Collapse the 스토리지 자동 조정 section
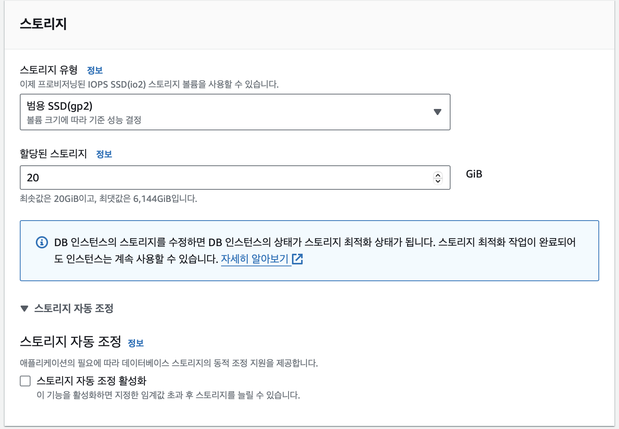This screenshot has width=619, height=429. pos(67,308)
